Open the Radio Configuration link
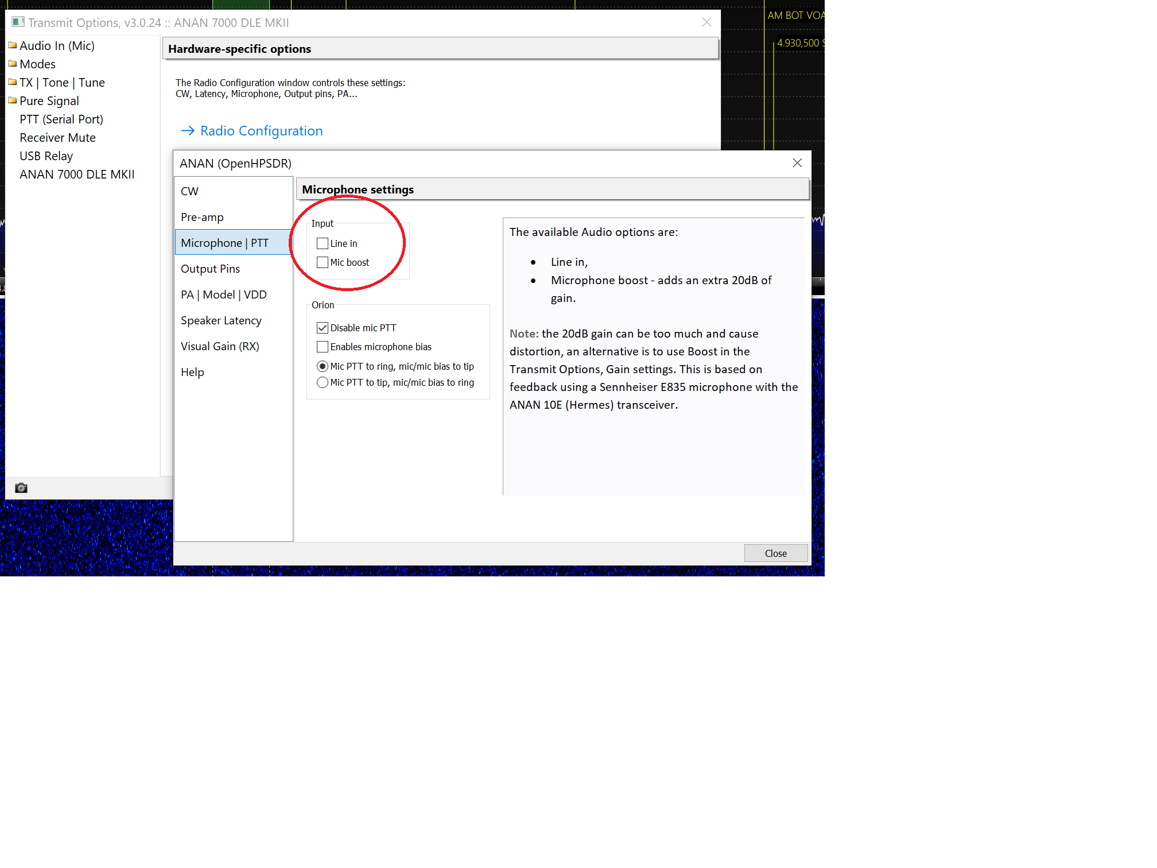 pyautogui.click(x=252, y=131)
